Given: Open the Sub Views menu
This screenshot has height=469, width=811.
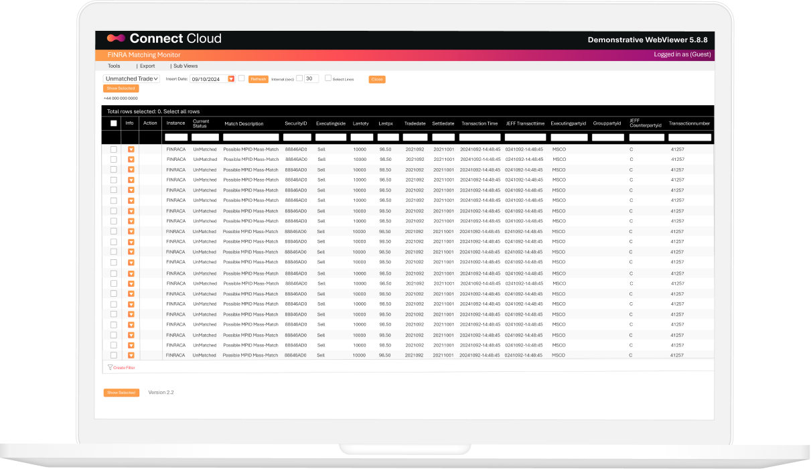Looking at the screenshot, I should (186, 66).
